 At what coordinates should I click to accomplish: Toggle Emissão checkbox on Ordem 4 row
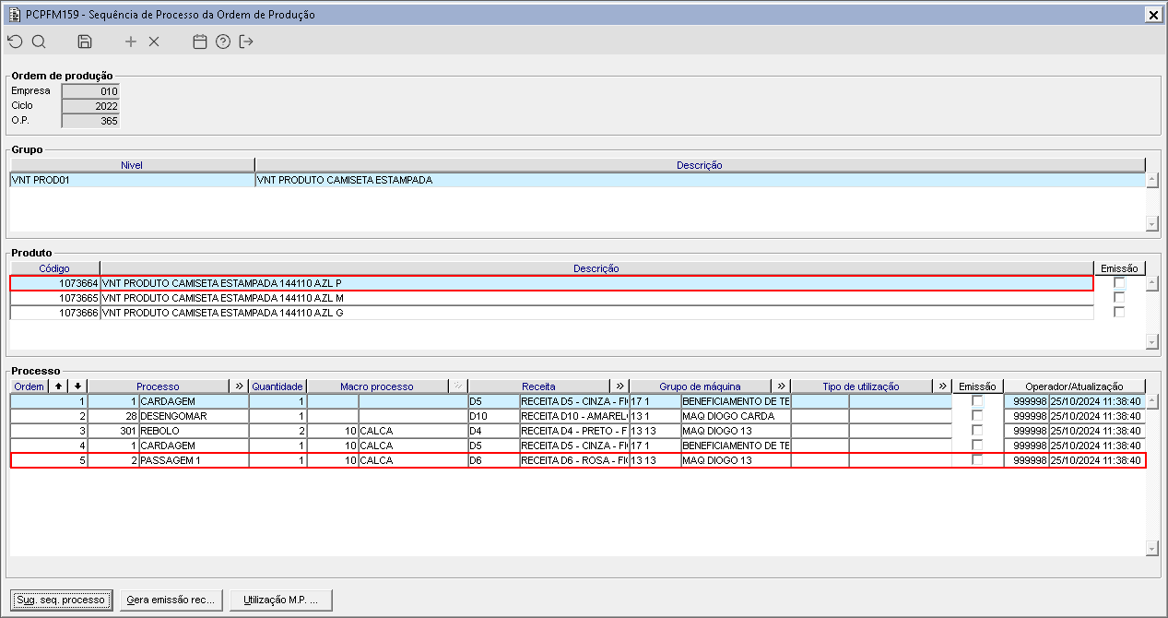click(977, 446)
